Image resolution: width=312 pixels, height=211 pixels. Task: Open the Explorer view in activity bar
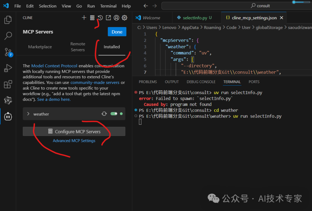[x=8, y=20]
